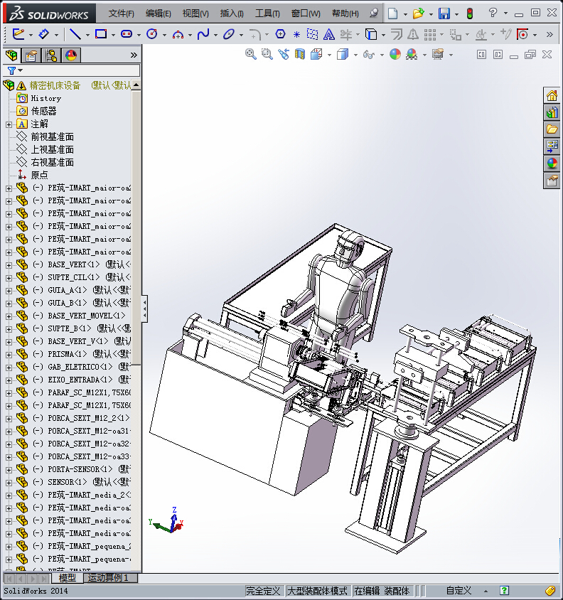Select the History tree item
563x600 pixels.
(45, 98)
